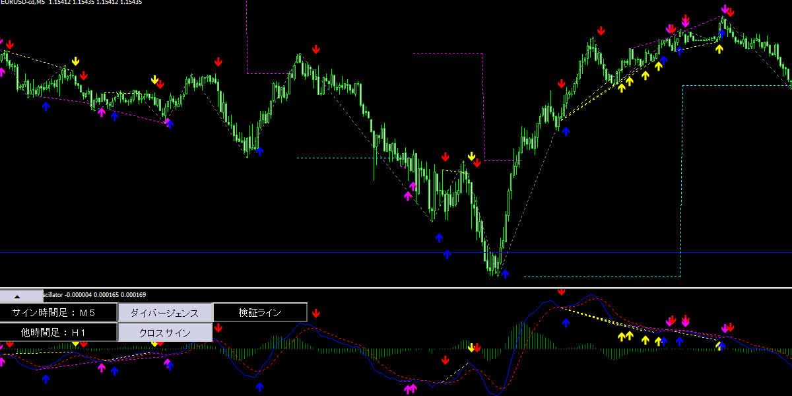Click the blue up arrow under the lowest candle
This screenshot has width=792, height=396.
pyautogui.click(x=505, y=274)
